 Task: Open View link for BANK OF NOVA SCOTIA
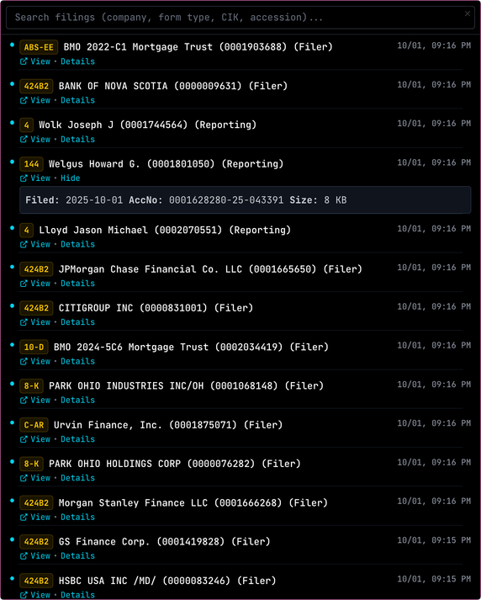[35, 100]
